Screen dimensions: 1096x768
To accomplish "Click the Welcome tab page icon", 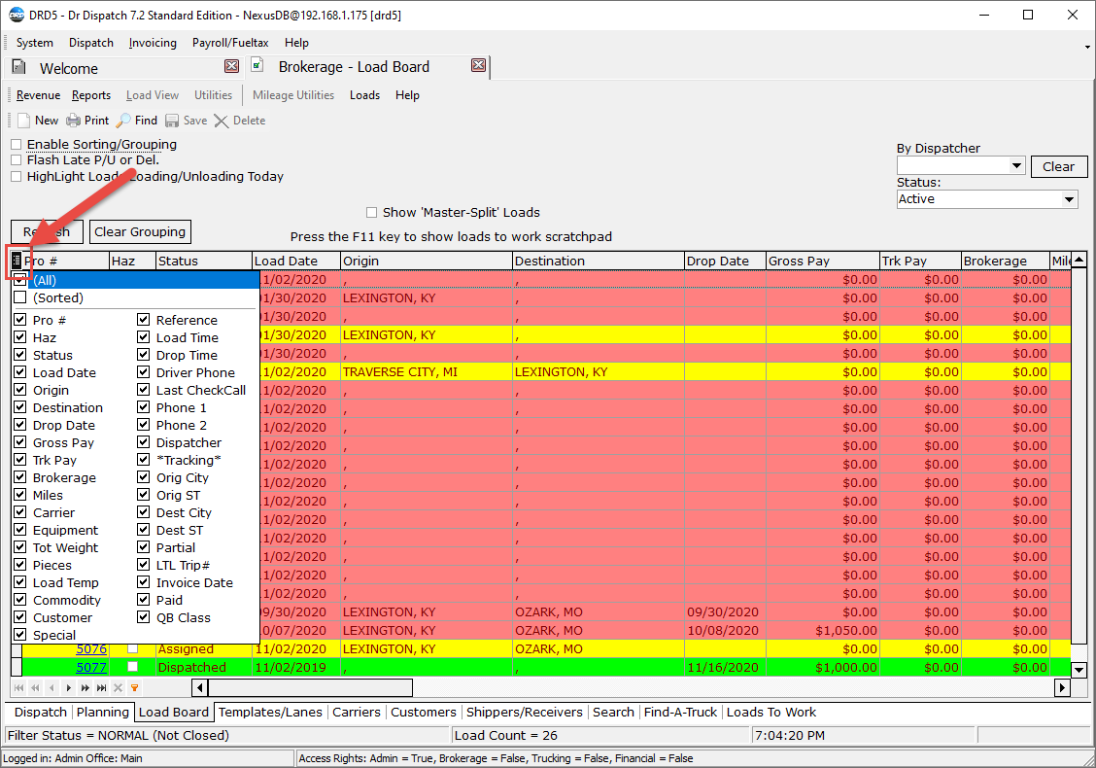I will (19, 67).
